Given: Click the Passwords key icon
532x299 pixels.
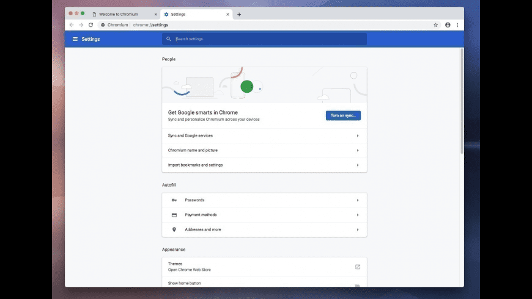Looking at the screenshot, I should (x=174, y=200).
